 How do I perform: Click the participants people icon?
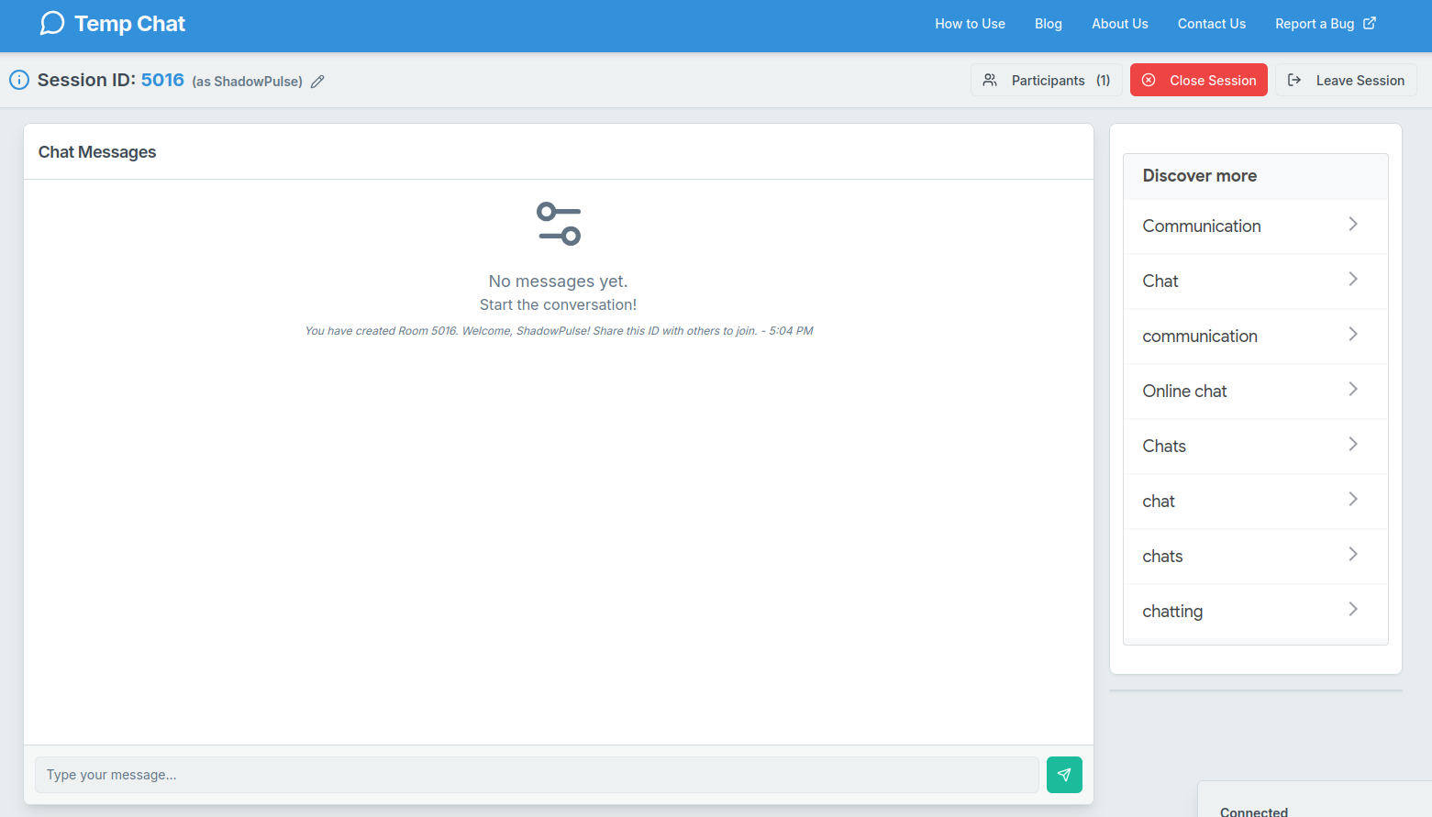pos(989,80)
